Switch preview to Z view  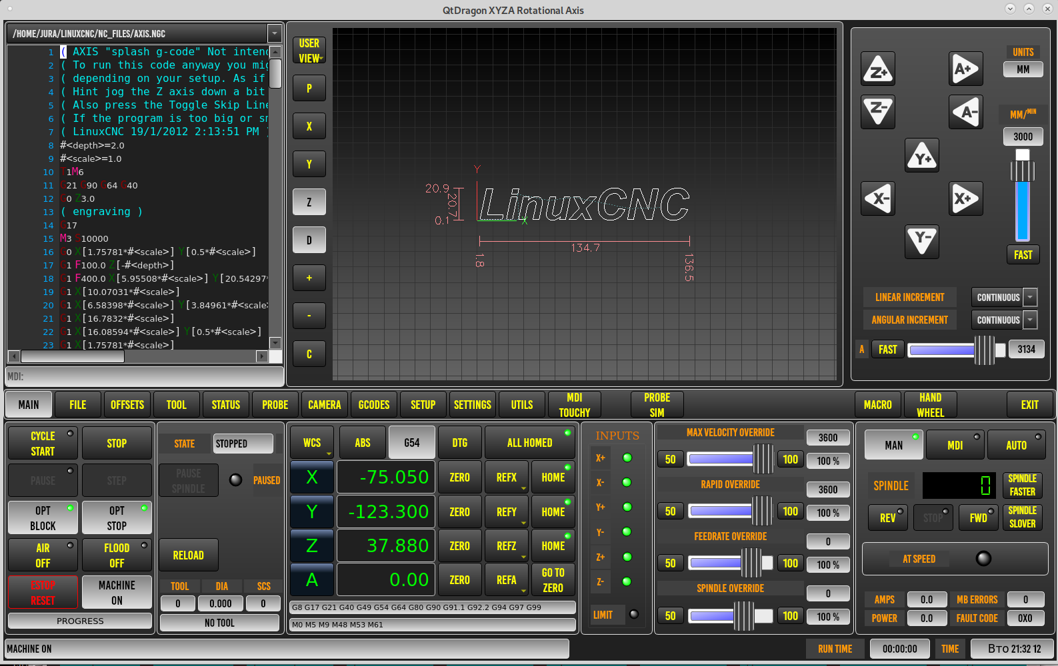point(309,202)
